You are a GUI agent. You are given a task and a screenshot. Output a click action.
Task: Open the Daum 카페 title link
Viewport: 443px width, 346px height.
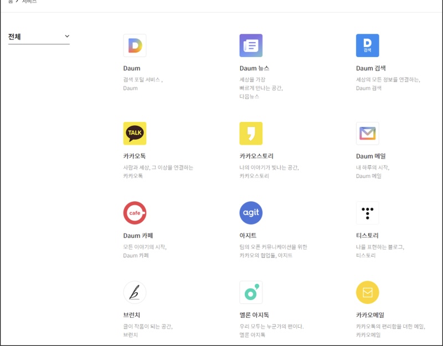[138, 236]
